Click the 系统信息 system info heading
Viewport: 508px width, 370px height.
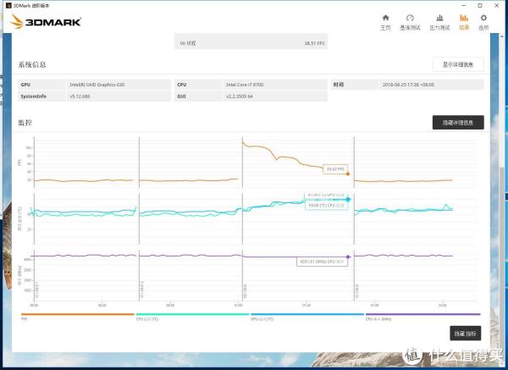[x=32, y=64]
